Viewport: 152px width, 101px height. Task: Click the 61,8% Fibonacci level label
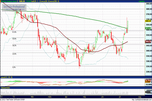[14, 32]
